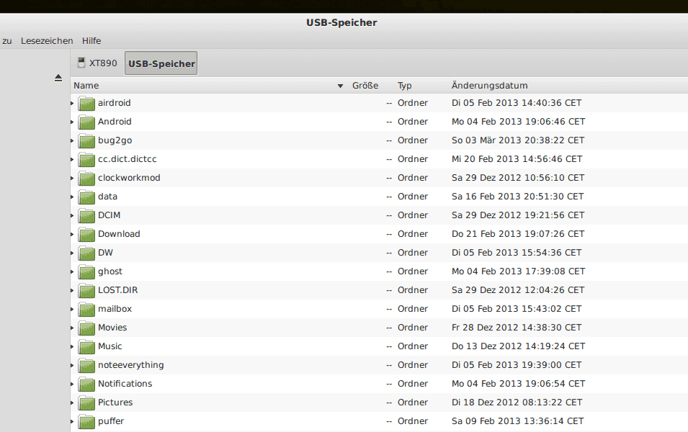The width and height of the screenshot is (688, 432).
Task: Open the Lesezeichen menu
Action: pos(47,41)
